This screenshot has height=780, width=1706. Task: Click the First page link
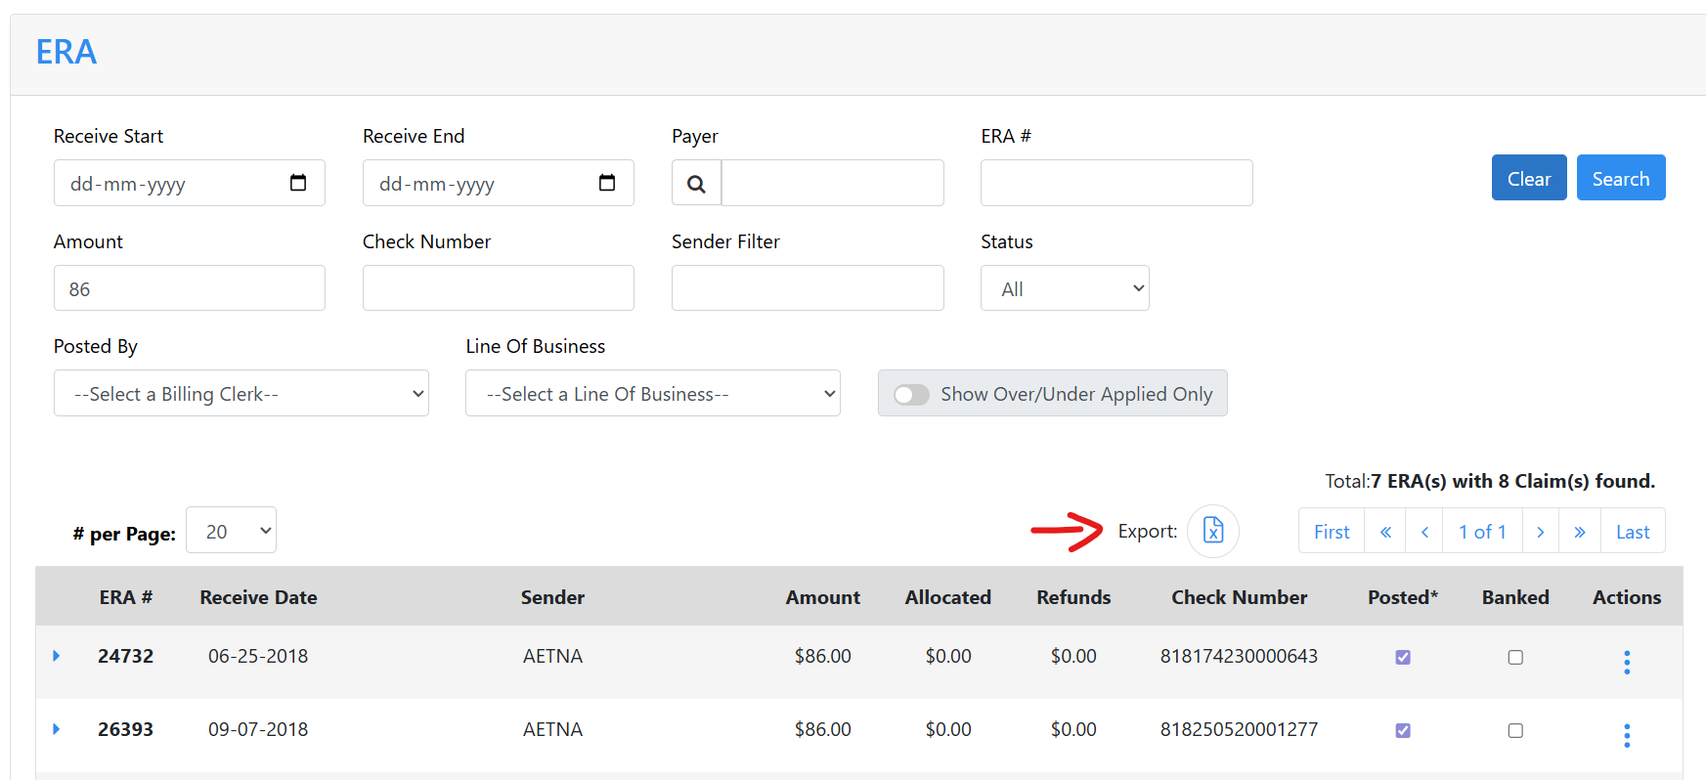tap(1332, 532)
